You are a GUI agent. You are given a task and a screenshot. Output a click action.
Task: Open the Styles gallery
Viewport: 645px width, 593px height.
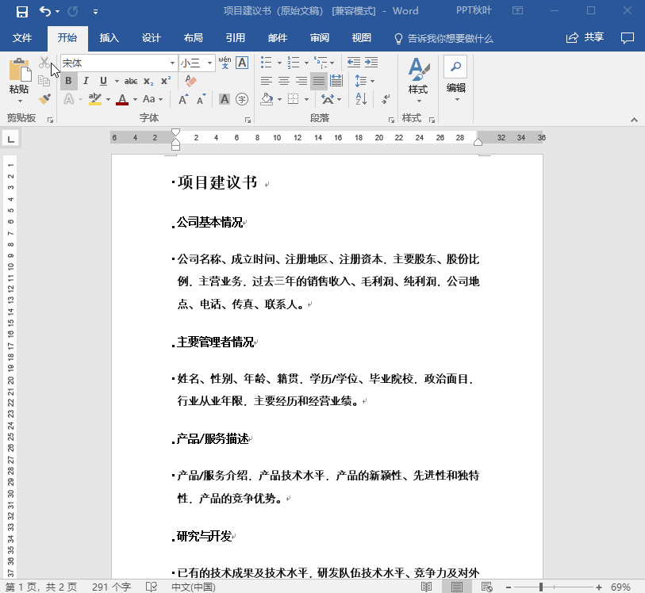point(419,79)
